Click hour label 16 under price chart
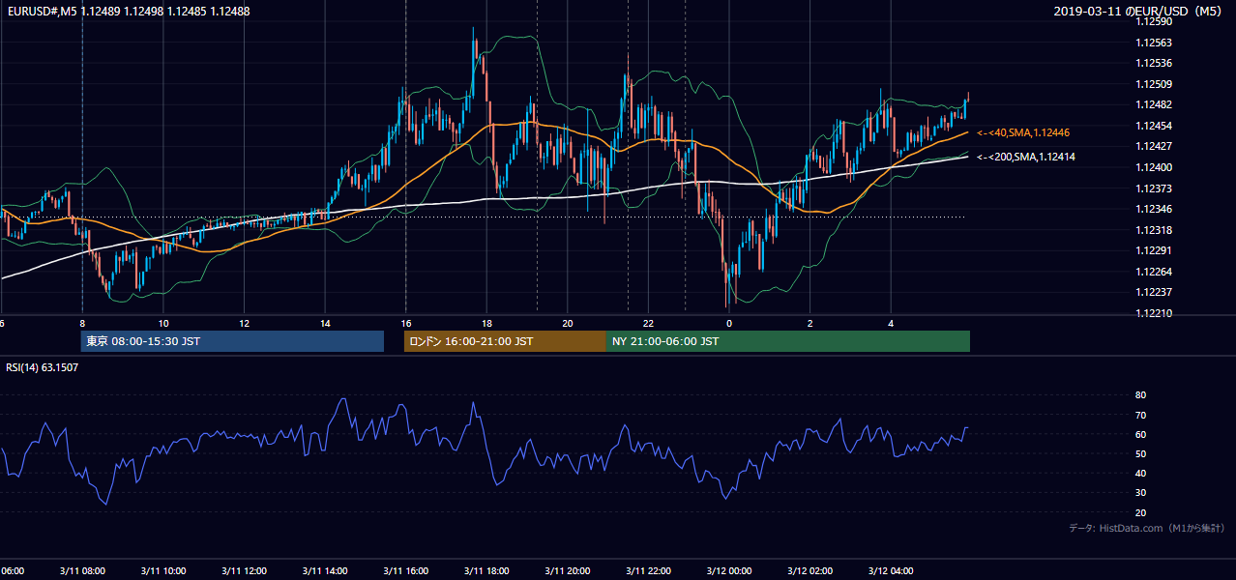Screen dimensions: 1236x580 click(406, 323)
